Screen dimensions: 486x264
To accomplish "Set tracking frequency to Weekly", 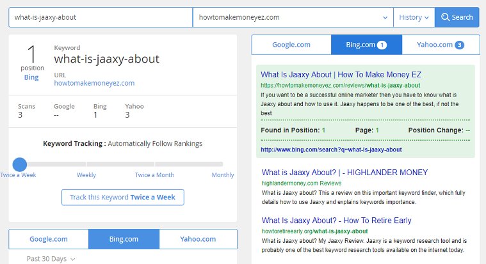I will click(x=86, y=175).
